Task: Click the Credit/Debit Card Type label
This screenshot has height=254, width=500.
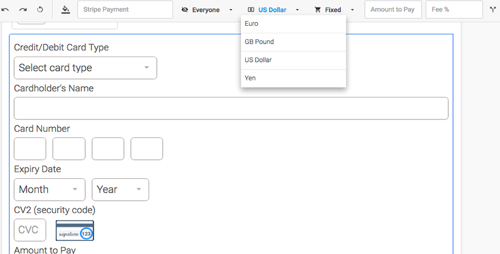Action: 61,47
